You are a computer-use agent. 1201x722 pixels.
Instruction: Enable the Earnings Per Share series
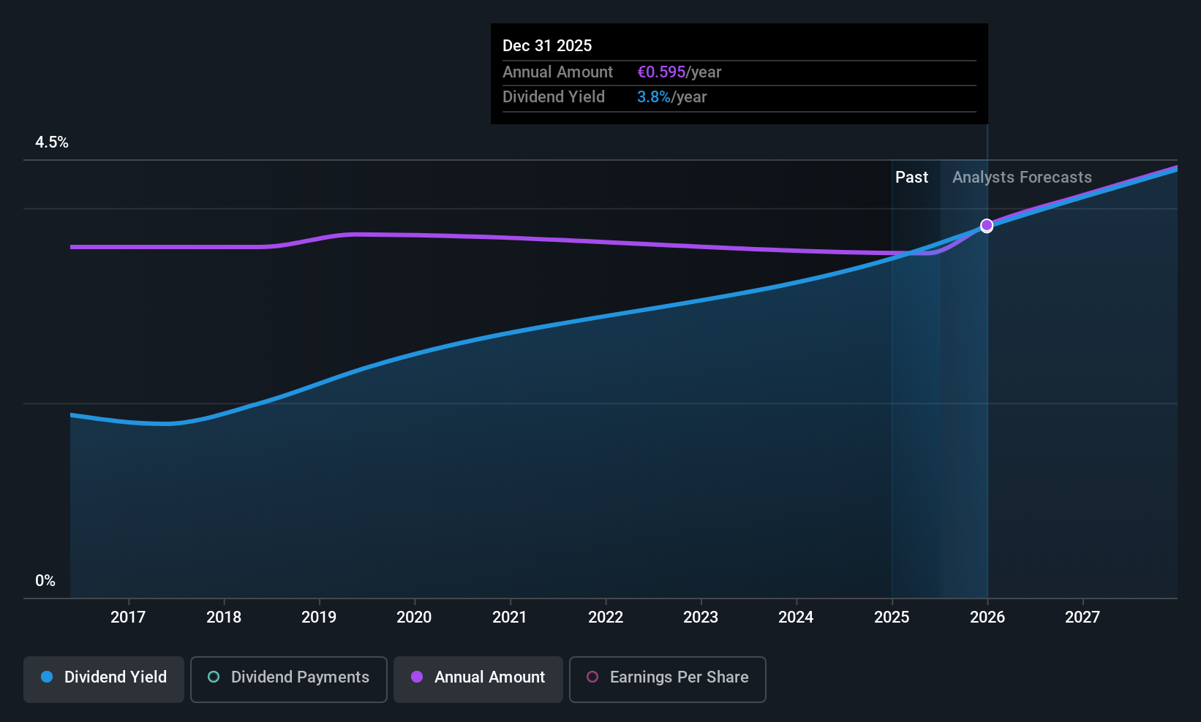668,679
